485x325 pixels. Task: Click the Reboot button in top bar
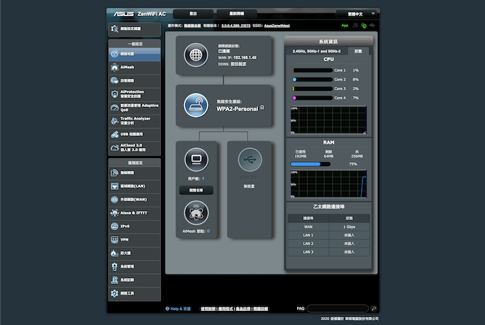click(236, 14)
